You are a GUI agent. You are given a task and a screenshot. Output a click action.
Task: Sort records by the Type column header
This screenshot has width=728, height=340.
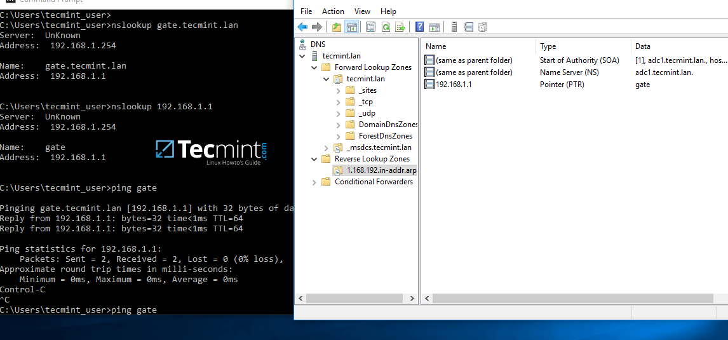click(x=583, y=46)
